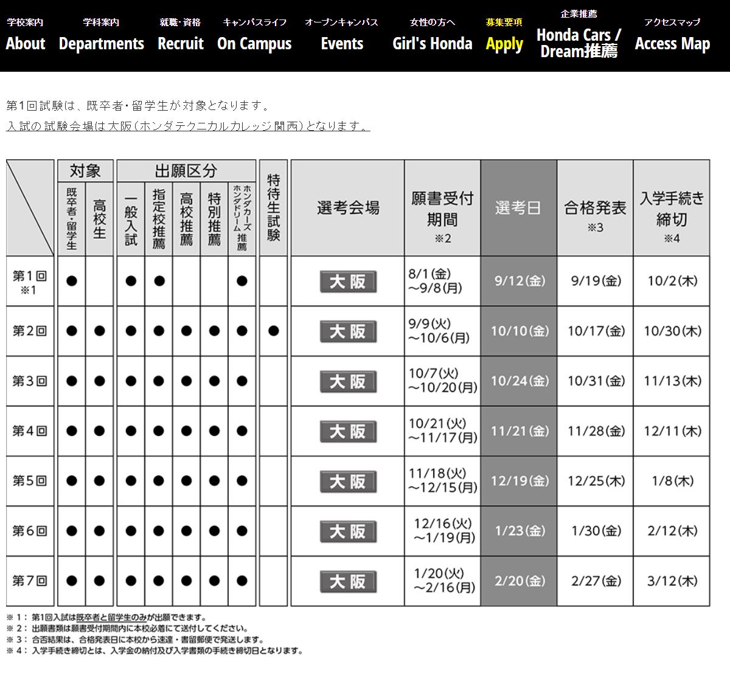The width and height of the screenshot is (730, 678).
Task: Go to the Recruit page
Action: (x=180, y=36)
